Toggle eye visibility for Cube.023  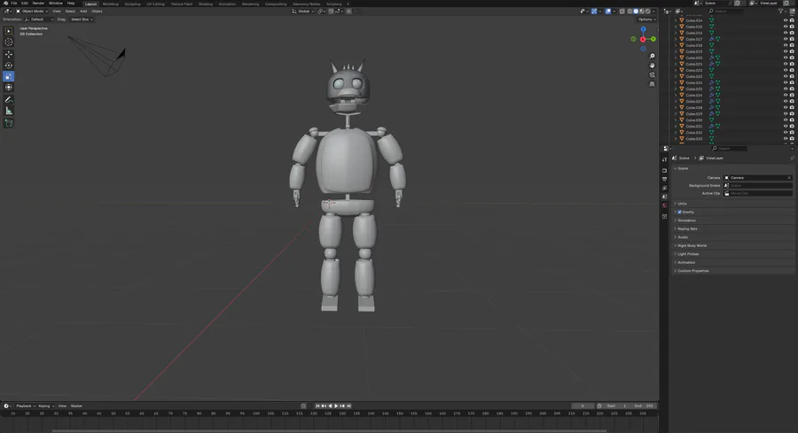786,76
